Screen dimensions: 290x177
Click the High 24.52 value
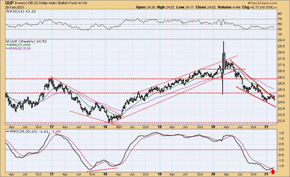pos(166,7)
